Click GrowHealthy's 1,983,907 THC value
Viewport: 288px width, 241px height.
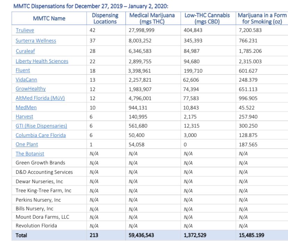tap(140, 89)
